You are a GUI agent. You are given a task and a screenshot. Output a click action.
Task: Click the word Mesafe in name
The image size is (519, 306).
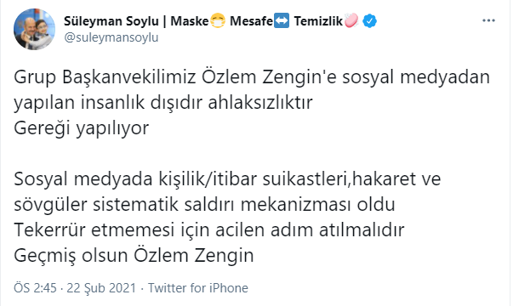(251, 21)
